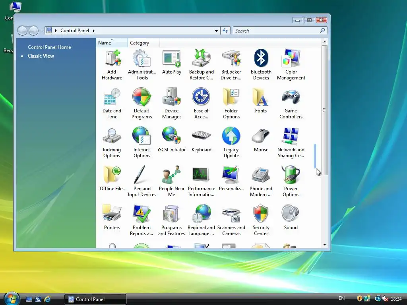The image size is (407, 305).
Task: Open Default Programs
Action: 142,104
